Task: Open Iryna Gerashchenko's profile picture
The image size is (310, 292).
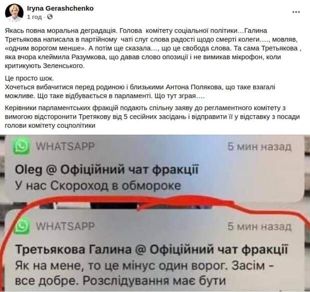Action: coord(14,13)
